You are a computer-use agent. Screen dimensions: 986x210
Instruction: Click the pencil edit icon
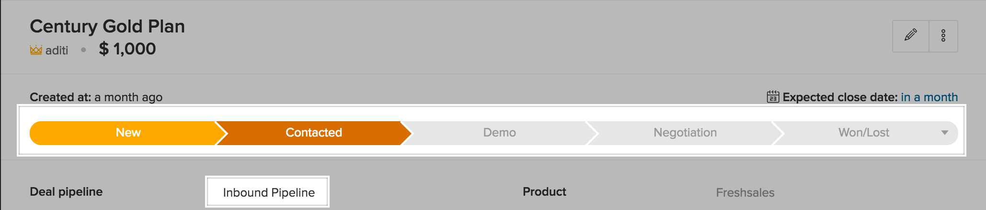click(910, 36)
